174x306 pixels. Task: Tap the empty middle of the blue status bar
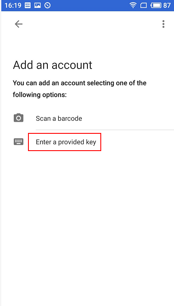pyautogui.click(x=90, y=5)
